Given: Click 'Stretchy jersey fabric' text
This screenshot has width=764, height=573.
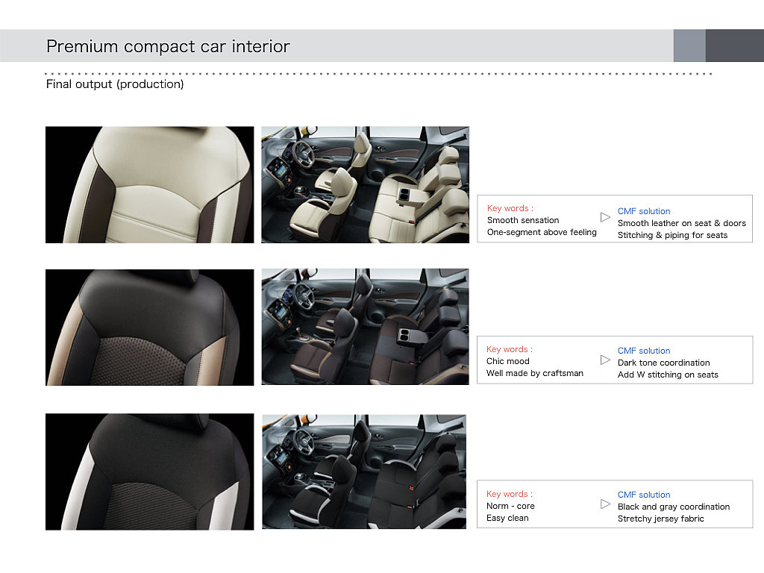Looking at the screenshot, I should pos(661,519).
